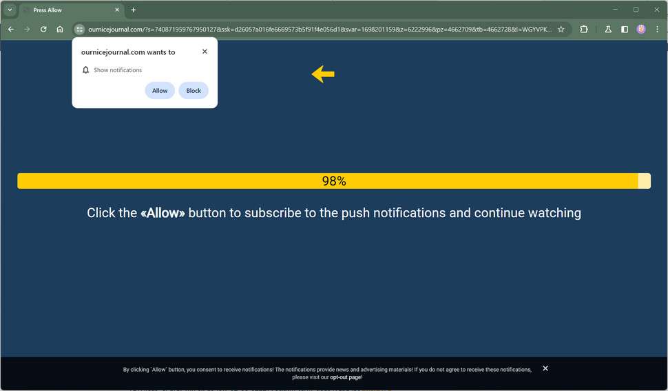Click the forward navigation arrow

pos(27,30)
